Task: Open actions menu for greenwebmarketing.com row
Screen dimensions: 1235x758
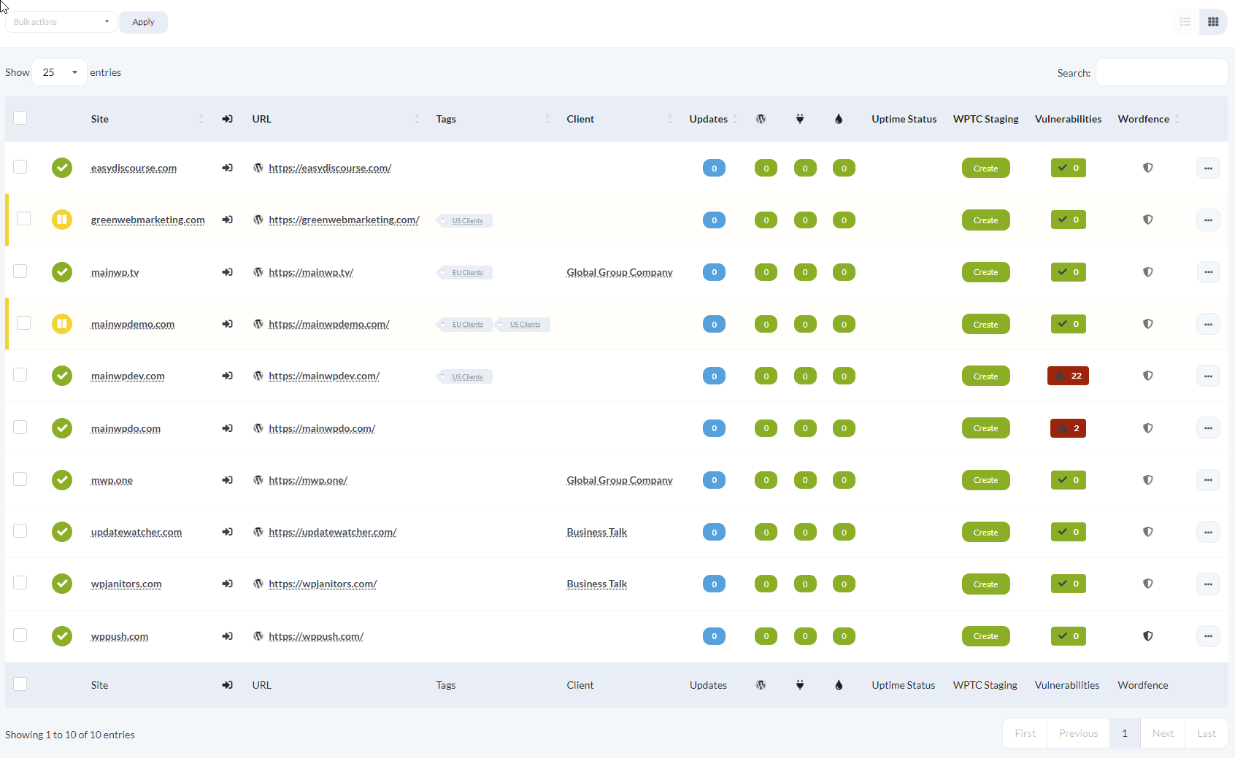Action: coord(1208,220)
